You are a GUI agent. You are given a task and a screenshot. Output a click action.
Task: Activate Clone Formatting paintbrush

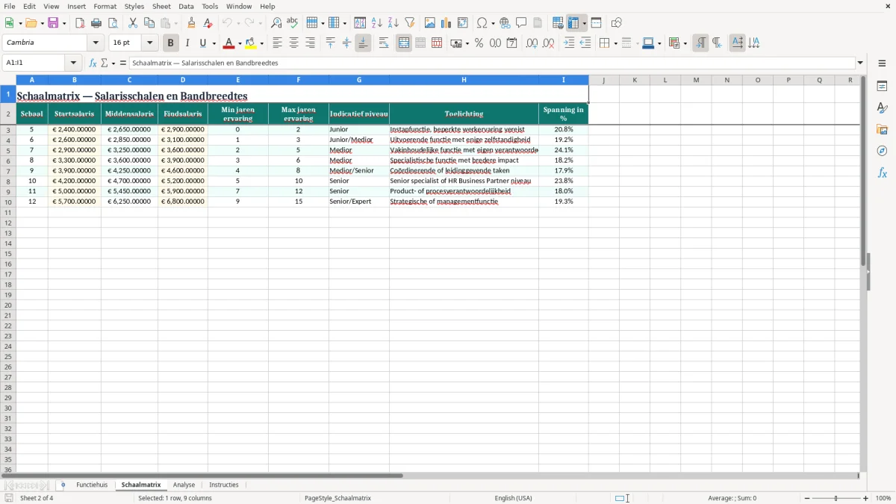click(x=192, y=23)
